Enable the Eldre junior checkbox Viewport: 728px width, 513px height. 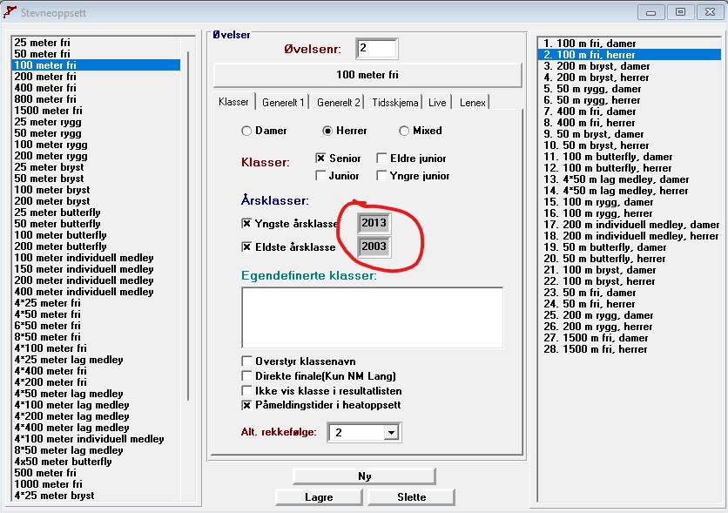[382, 159]
